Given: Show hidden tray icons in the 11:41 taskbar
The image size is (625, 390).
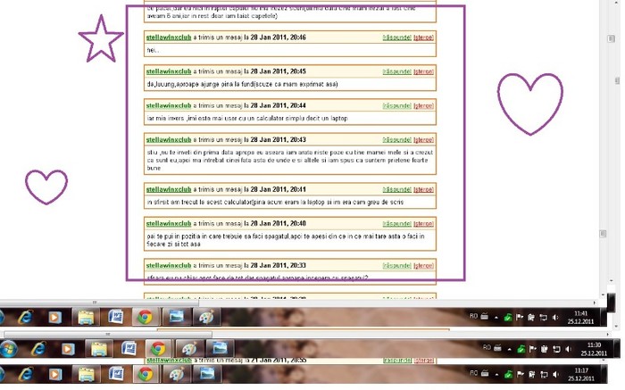Looking at the screenshot, I should 496,316.
